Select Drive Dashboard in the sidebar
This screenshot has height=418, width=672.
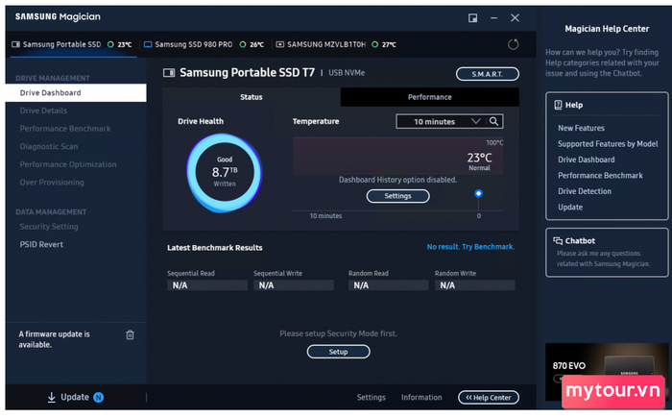click(x=76, y=92)
